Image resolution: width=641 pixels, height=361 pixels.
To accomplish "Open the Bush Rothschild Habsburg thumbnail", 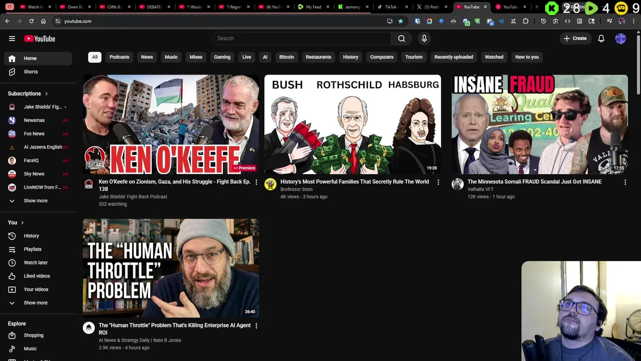I will tap(353, 124).
